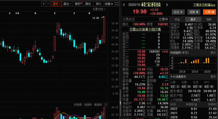The image size is (218, 119).
Task: Switch to 简约 view
Action: (x=98, y=4)
